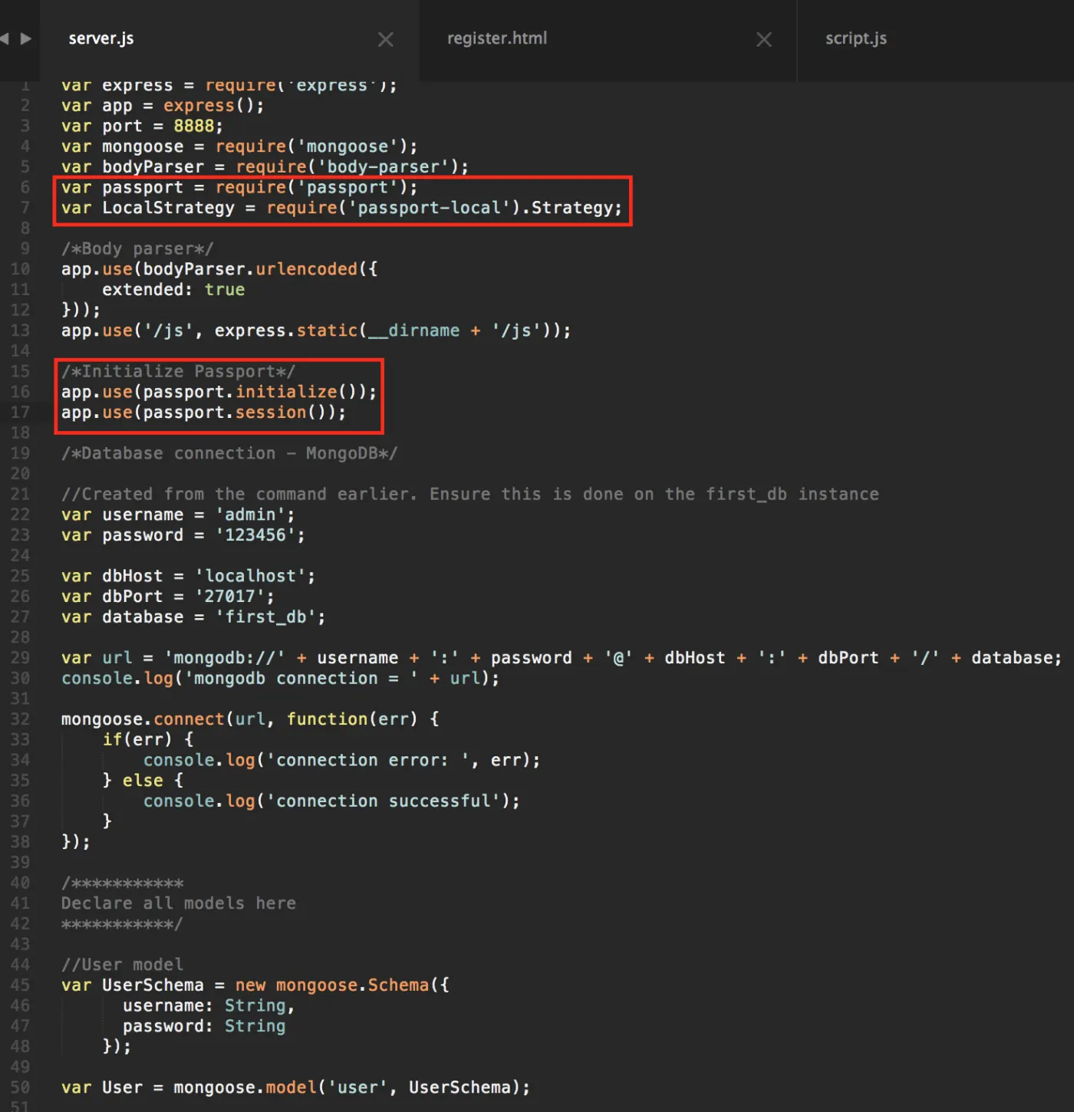Switch to the server.js tab
The image size is (1074, 1112).
point(101,38)
